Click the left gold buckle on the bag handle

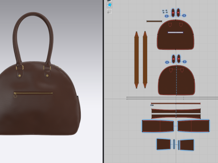[20, 67]
